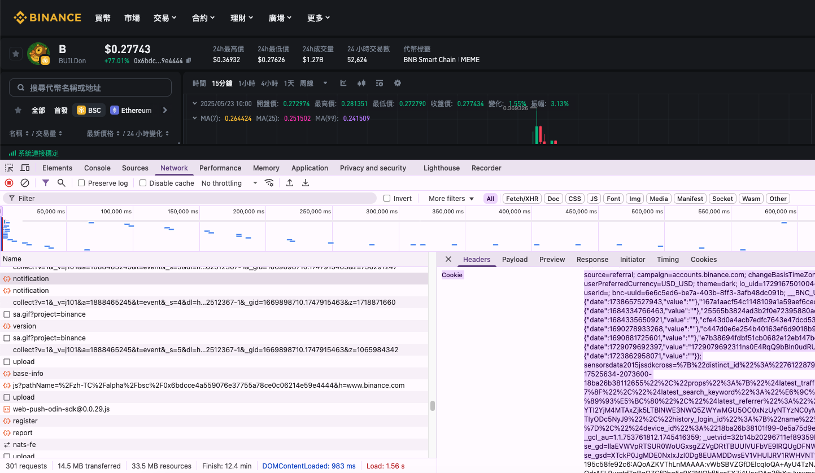815x473 pixels.
Task: Open the 合約 dropdown menu
Action: click(203, 18)
